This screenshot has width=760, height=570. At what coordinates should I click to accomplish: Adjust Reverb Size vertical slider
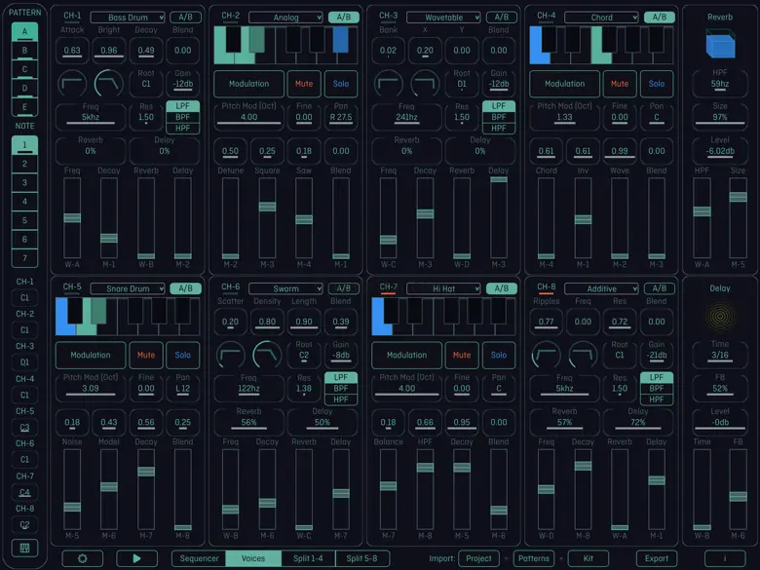[x=739, y=218]
